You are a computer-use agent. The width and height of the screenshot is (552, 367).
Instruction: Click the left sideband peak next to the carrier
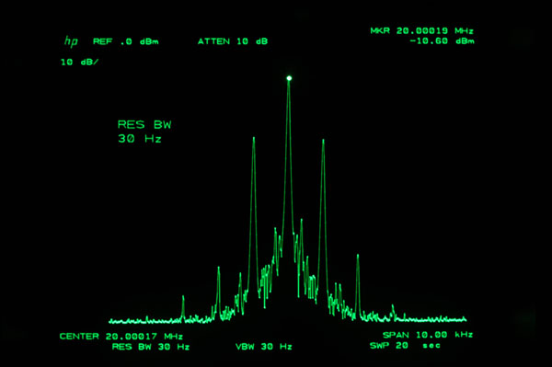tap(254, 139)
